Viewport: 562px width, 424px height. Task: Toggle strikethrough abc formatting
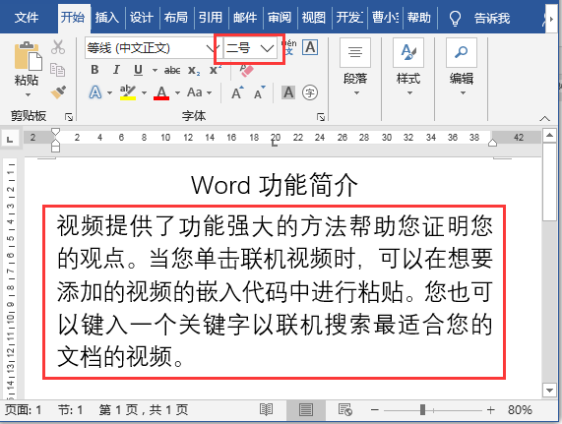tap(172, 70)
